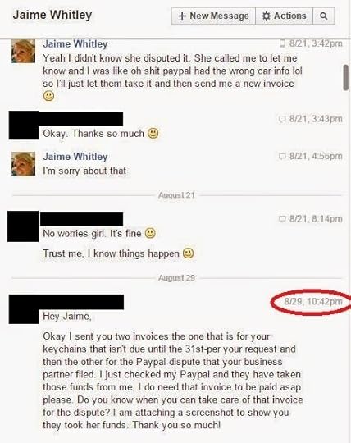Click the chat icon beside 8/21, 8:14pm
Viewport: 351px width, 443px height.
click(x=282, y=219)
